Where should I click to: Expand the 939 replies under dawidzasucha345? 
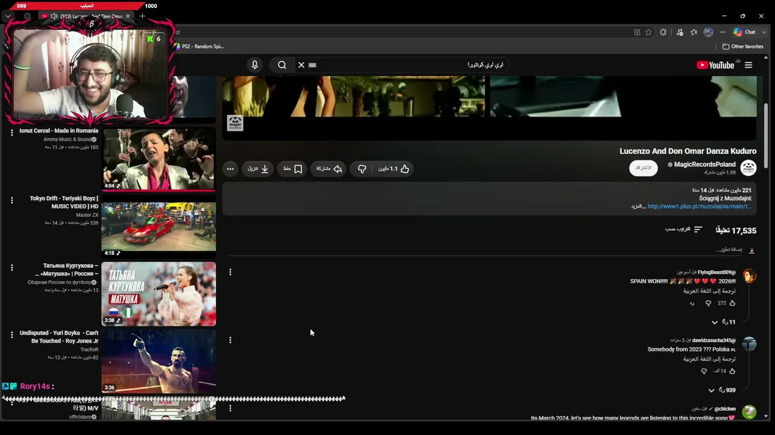(x=722, y=390)
